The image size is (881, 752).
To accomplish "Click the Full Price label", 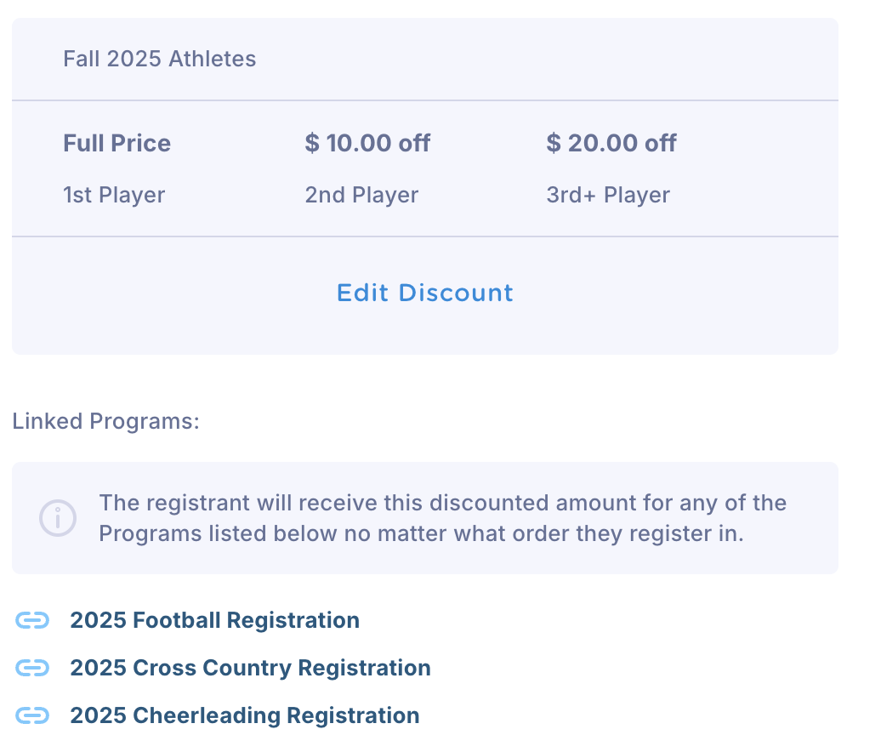I will pos(117,143).
